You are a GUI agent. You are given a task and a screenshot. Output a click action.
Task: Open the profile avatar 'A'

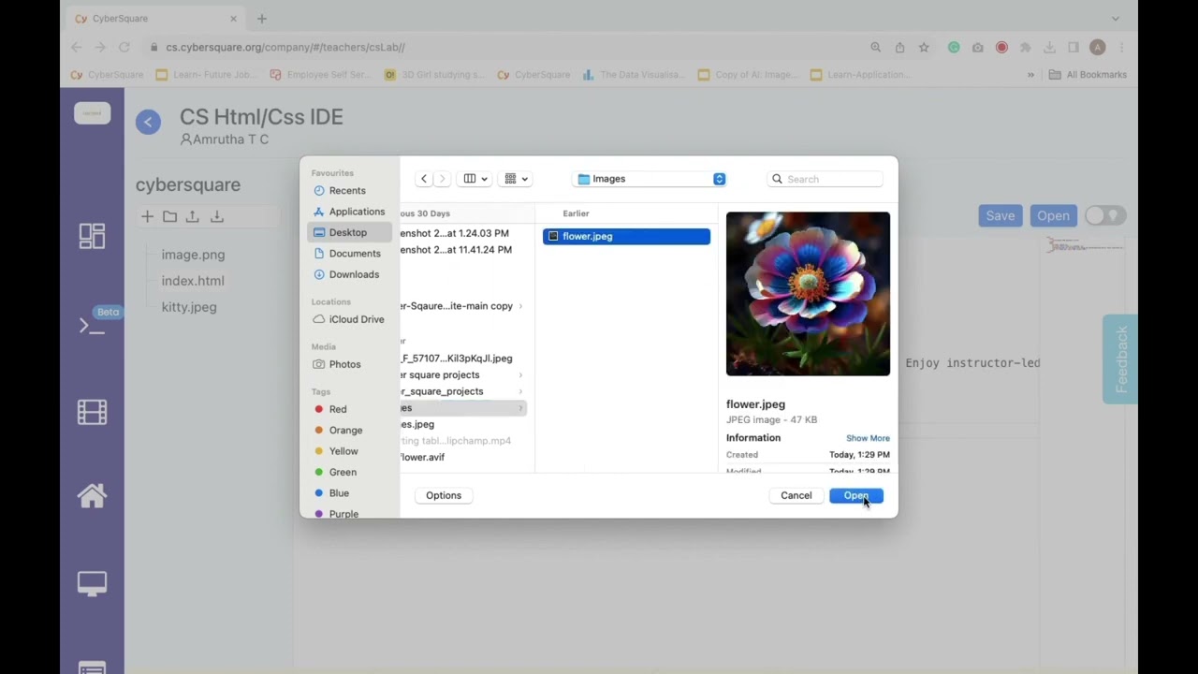(1098, 47)
